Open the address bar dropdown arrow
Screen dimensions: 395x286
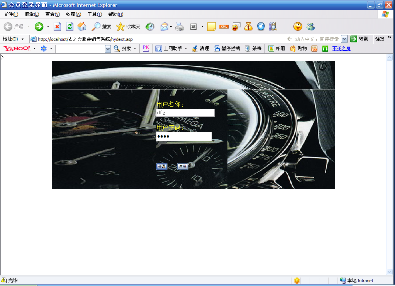click(344, 39)
